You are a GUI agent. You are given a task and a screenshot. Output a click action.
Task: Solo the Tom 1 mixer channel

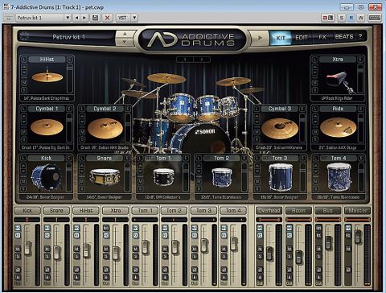coord(135,256)
